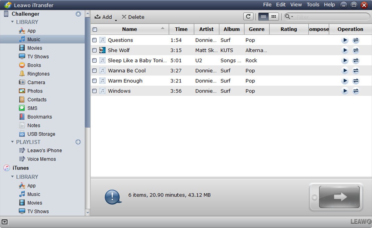Open Music under iTunes library
The width and height of the screenshot is (372, 228).
click(x=34, y=194)
